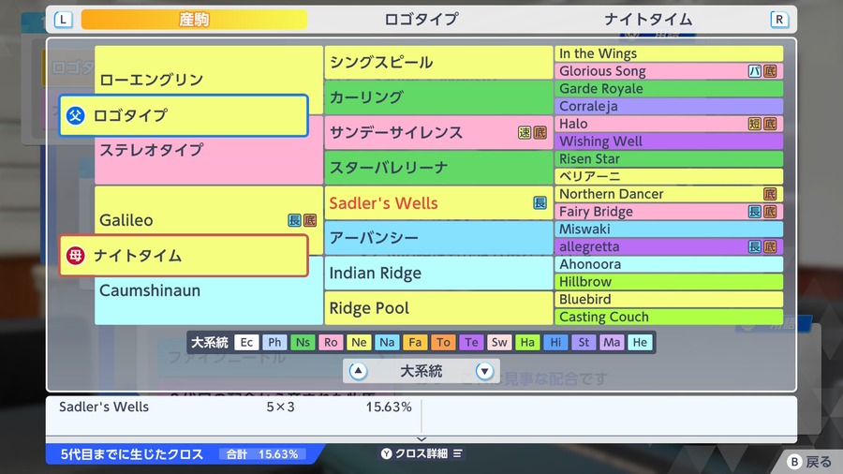Click the Halo ancestor row
This screenshot has height=474, width=843.
coord(669,124)
